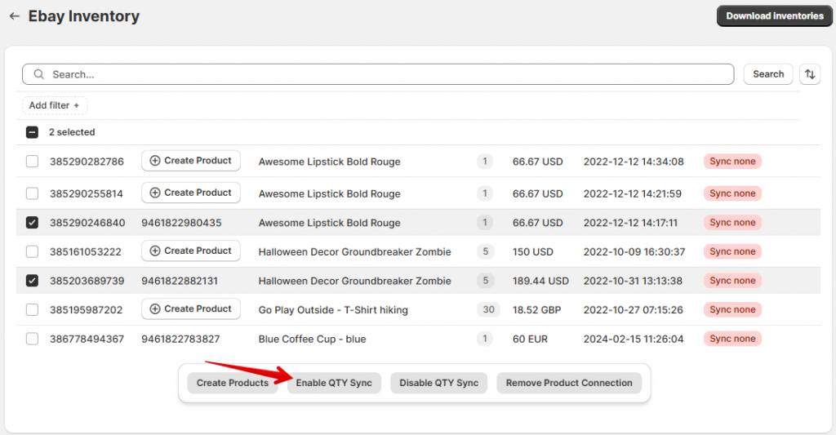Focus the Search text field
The image size is (836, 435).
[x=384, y=74]
